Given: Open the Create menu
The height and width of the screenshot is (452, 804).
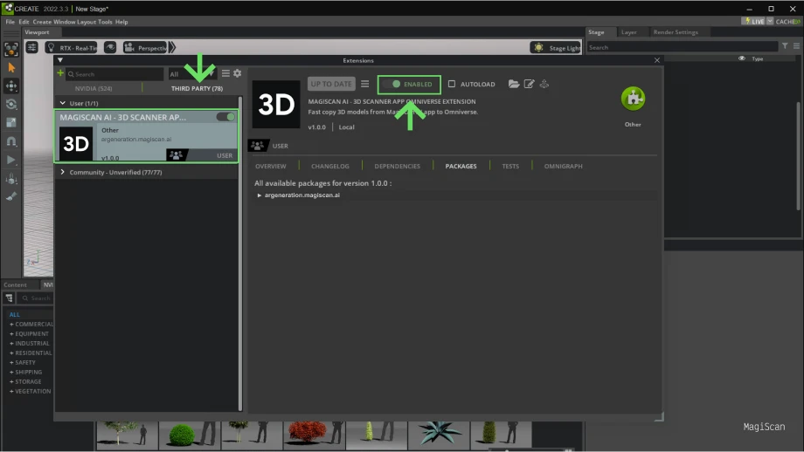Looking at the screenshot, I should (x=42, y=22).
